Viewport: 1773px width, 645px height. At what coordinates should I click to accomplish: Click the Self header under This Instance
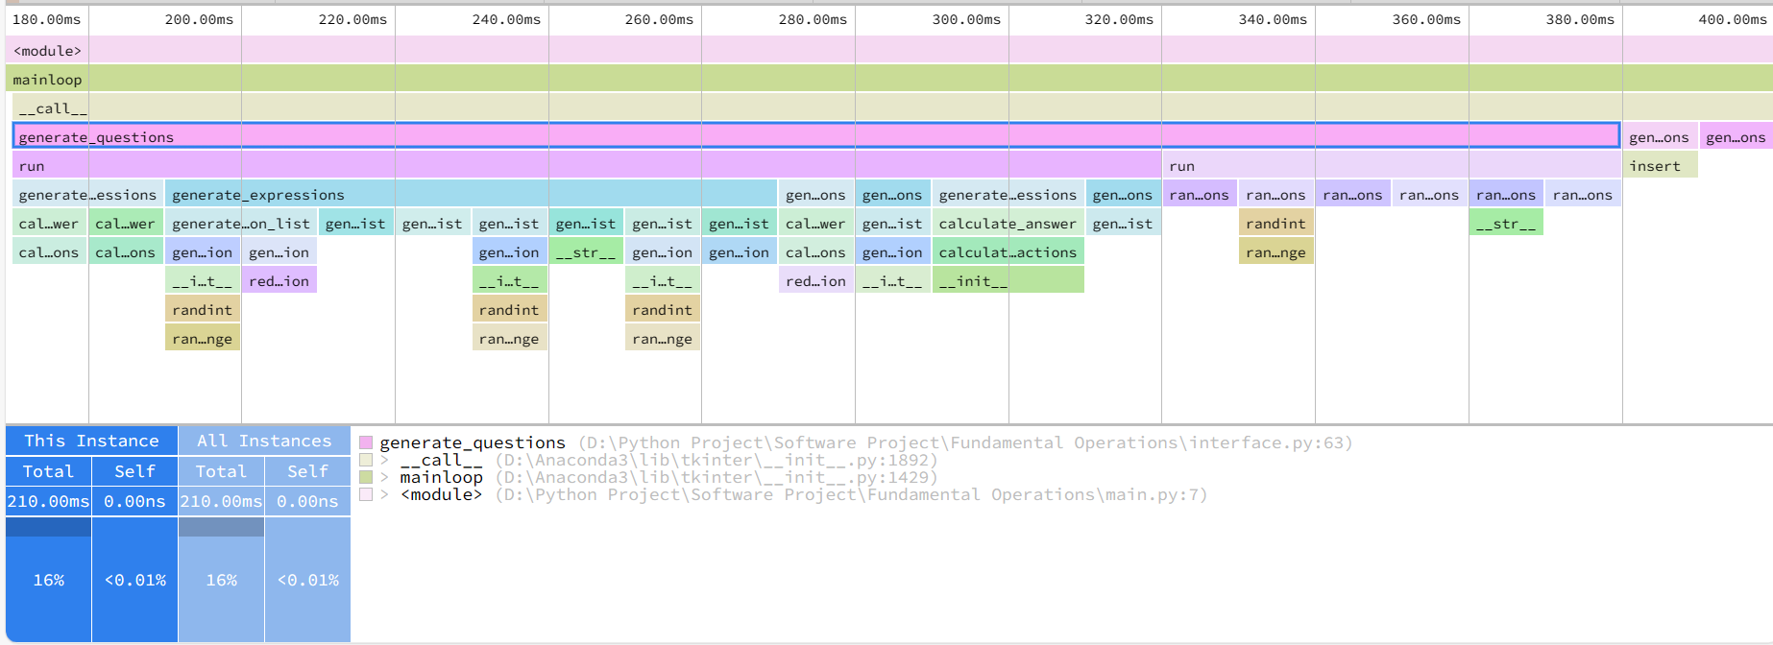point(134,471)
